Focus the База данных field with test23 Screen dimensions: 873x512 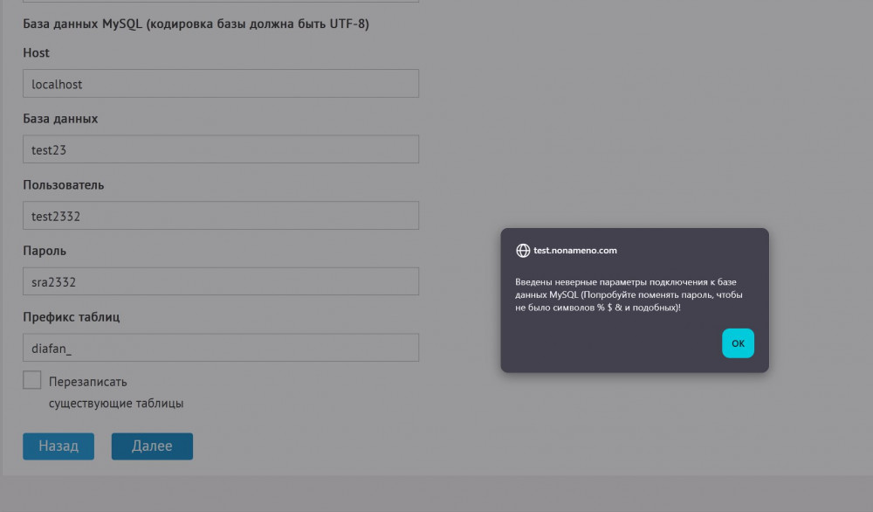click(221, 149)
